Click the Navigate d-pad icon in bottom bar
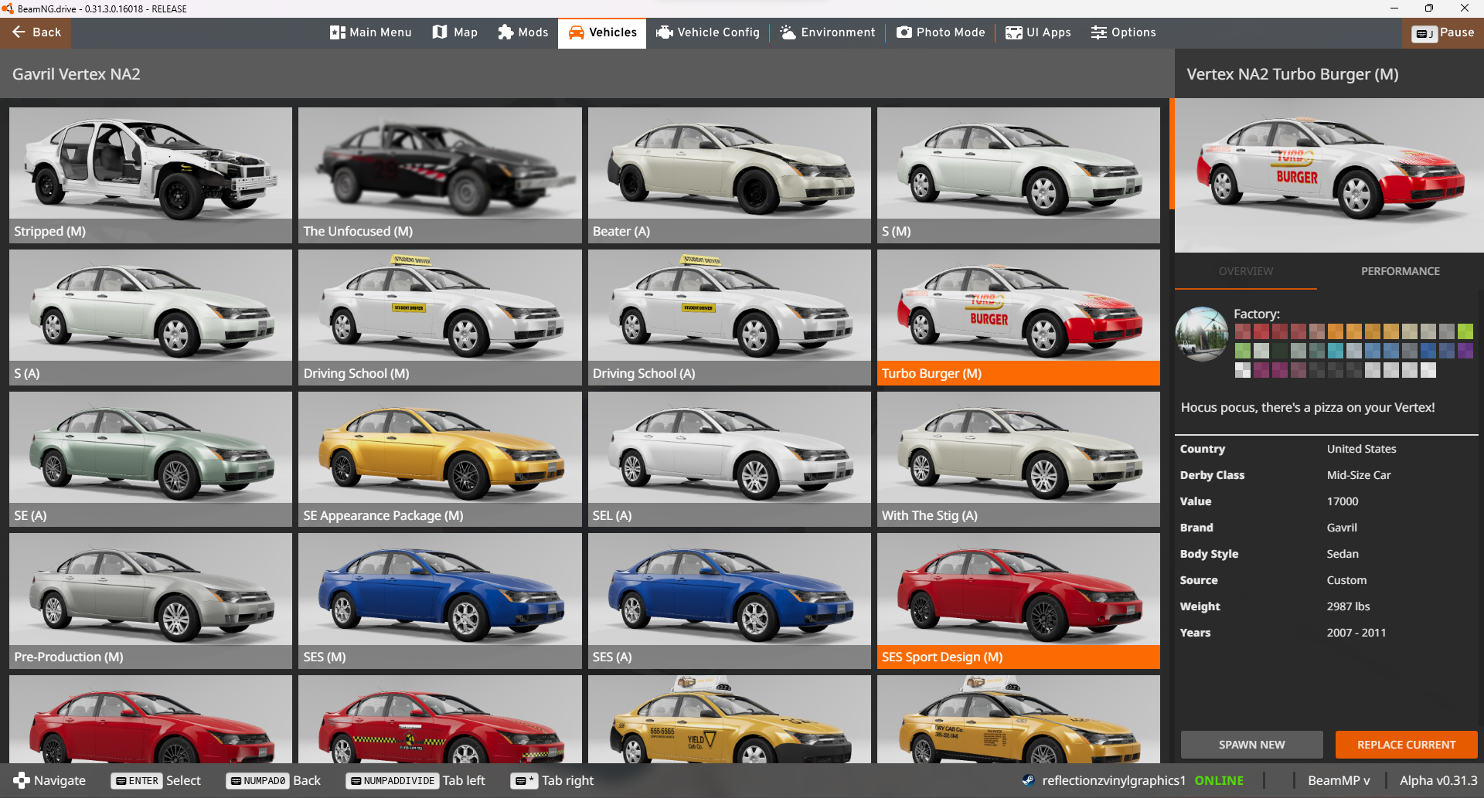Viewport: 1484px width, 798px height. pyautogui.click(x=22, y=780)
